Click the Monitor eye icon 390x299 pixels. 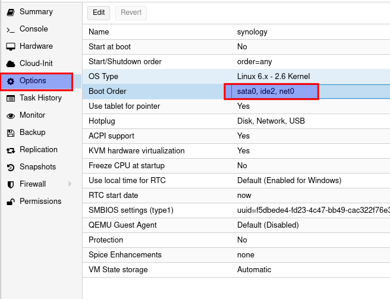(10, 115)
